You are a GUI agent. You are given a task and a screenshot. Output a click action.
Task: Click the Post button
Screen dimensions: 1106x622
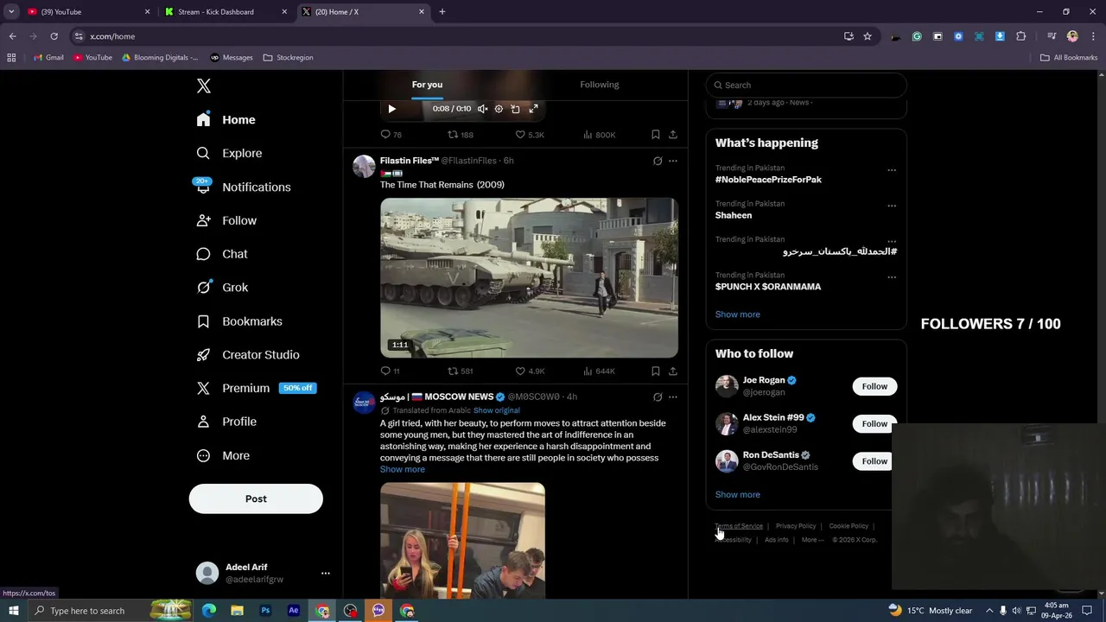point(256,498)
